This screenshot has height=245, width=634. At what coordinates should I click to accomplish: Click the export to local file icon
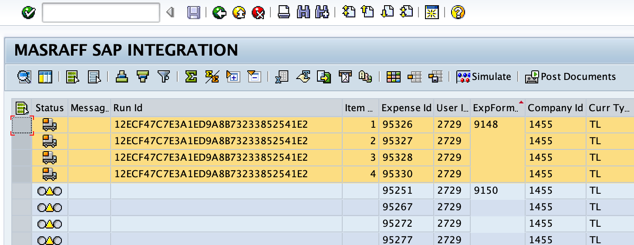click(x=324, y=77)
